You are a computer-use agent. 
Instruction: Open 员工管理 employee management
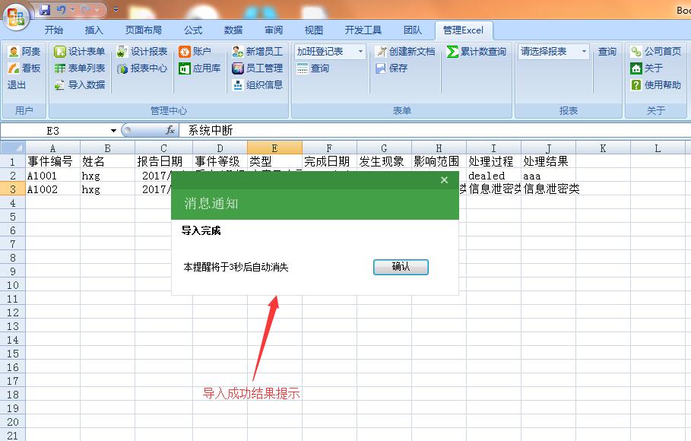(x=258, y=68)
